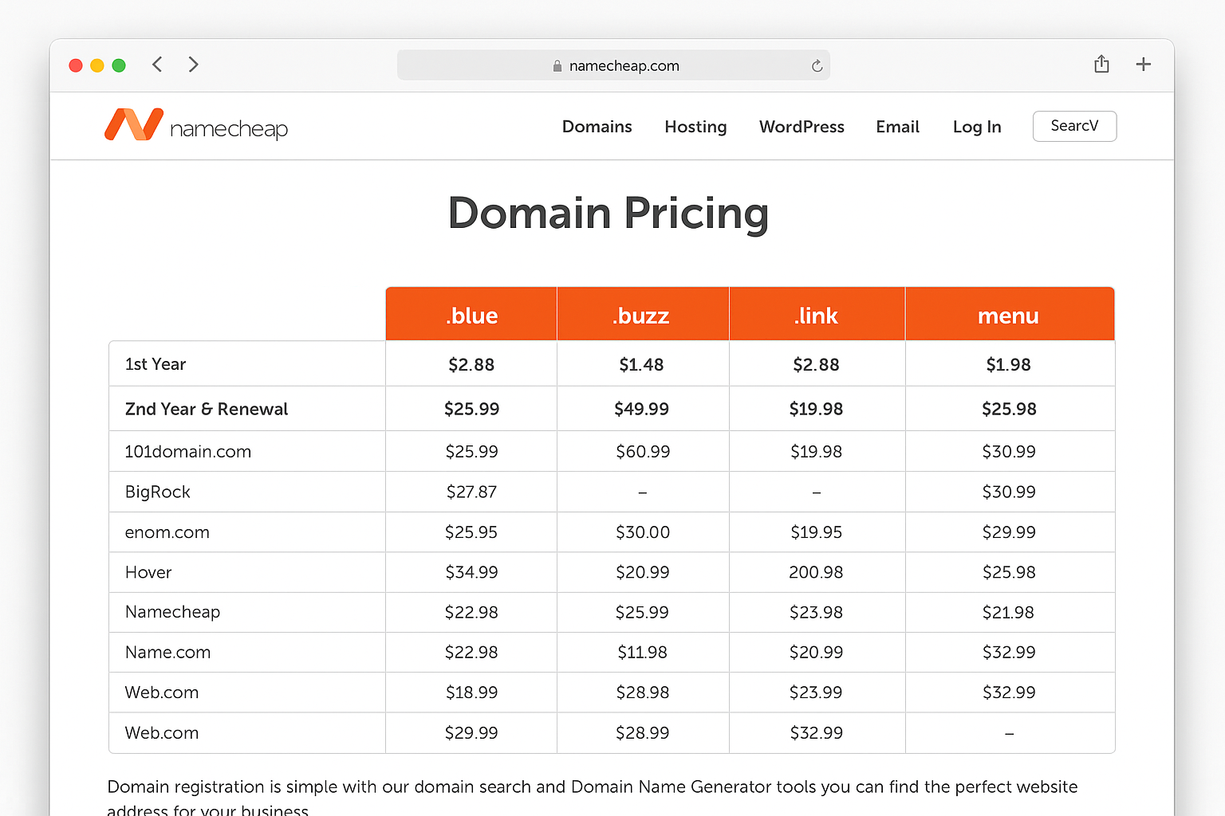1225x816 pixels.
Task: Click the $1.48 first-year .buzz price
Action: [x=641, y=364]
